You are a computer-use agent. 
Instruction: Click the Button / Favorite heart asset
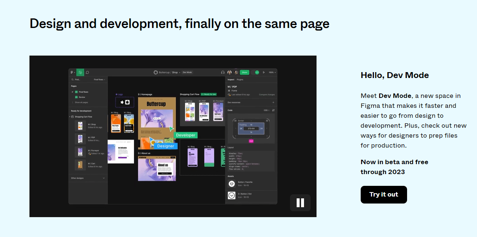tap(232, 183)
